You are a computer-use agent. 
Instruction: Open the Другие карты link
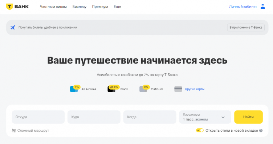coord(195,89)
